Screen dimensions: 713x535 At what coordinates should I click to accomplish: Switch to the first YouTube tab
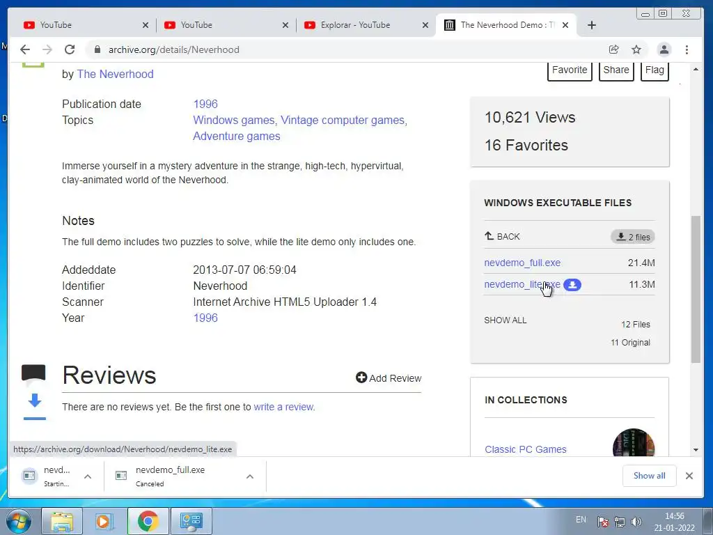coord(86,25)
